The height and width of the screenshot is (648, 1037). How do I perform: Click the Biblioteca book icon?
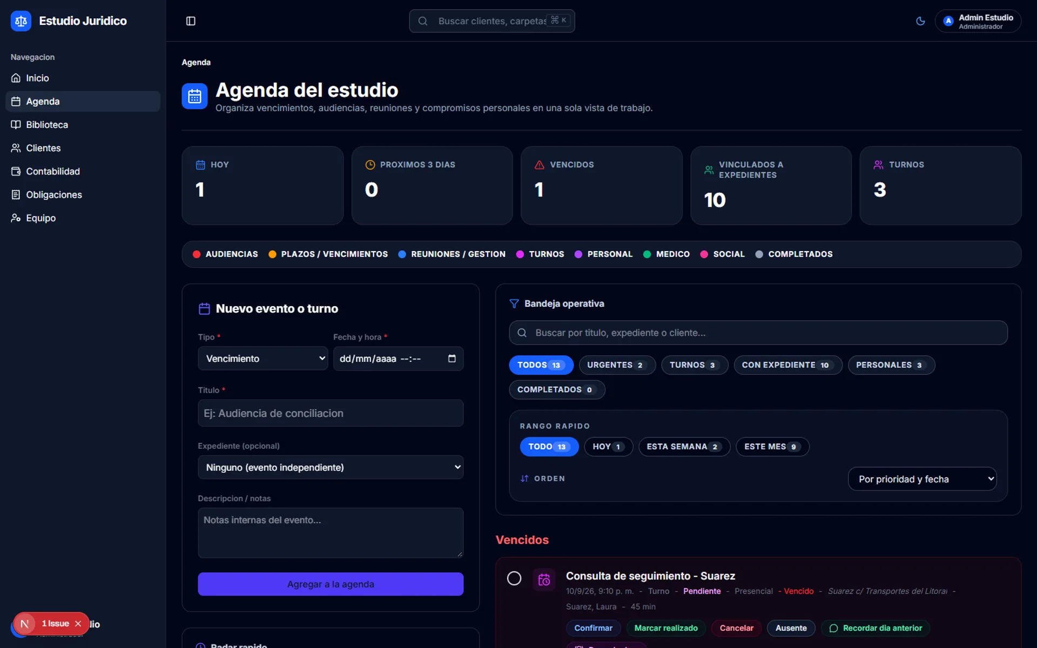[16, 125]
